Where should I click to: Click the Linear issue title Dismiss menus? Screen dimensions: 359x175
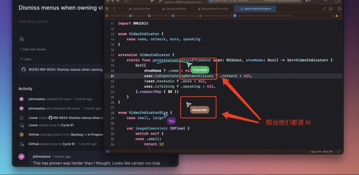(61, 7)
